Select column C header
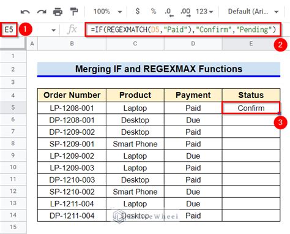The image size is (290, 234). pyautogui.click(x=135, y=43)
